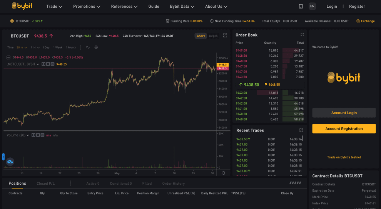Switch to Chart view
This screenshot has width=381, height=209.
pos(201,36)
